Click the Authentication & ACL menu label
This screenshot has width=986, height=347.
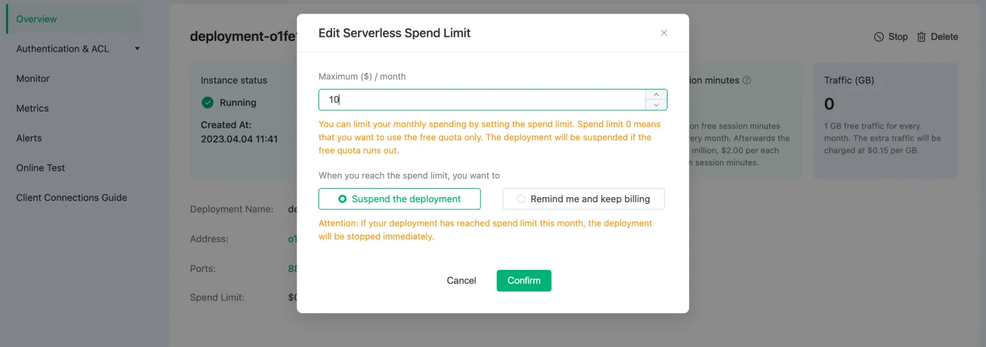(62, 49)
